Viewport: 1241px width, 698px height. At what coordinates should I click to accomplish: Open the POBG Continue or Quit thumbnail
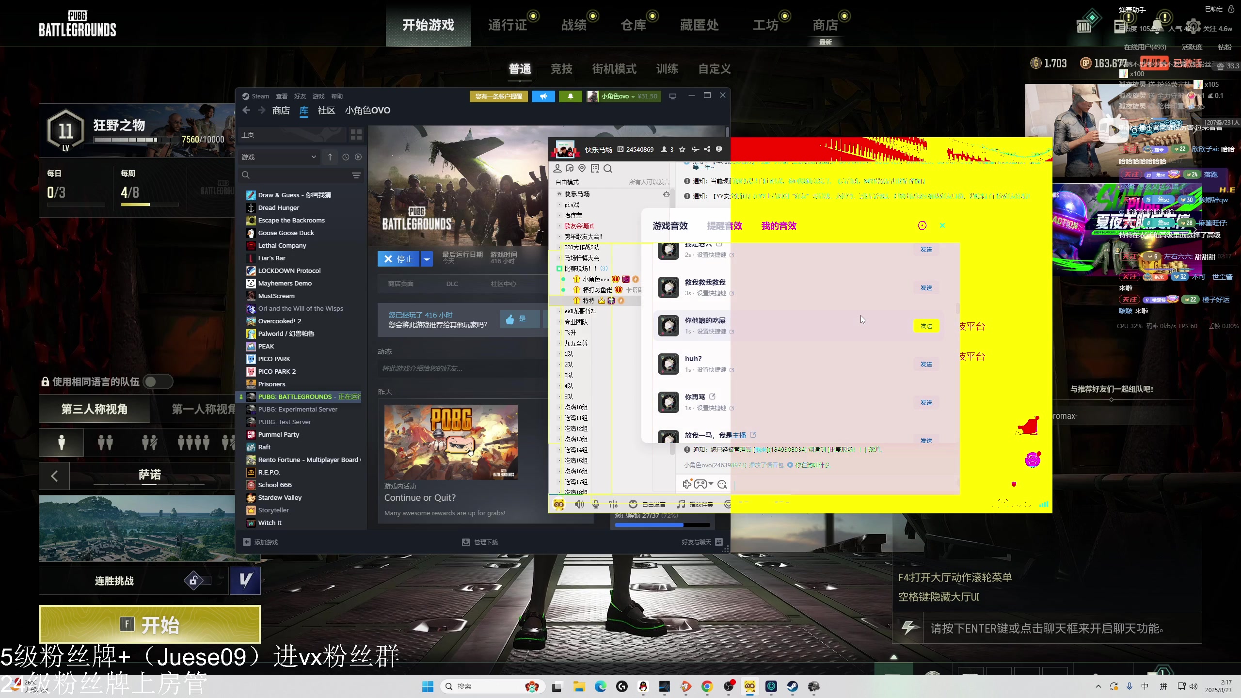click(451, 442)
